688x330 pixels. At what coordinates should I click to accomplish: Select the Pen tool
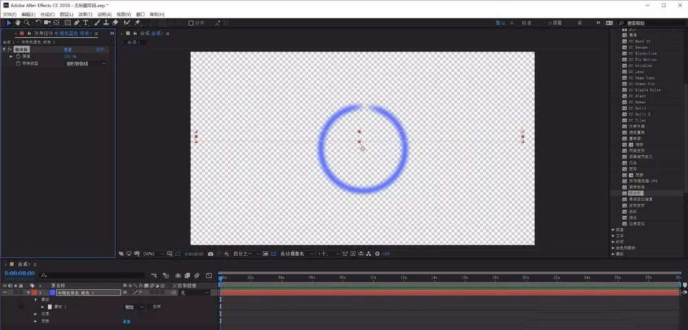tap(77, 23)
